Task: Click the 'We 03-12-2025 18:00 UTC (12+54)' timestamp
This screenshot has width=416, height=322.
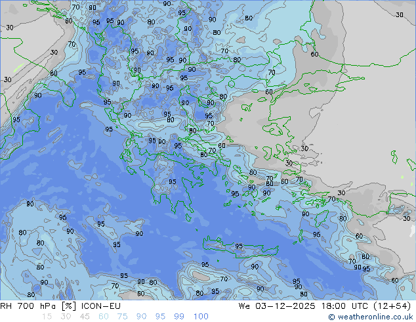Action: pyautogui.click(x=325, y=306)
